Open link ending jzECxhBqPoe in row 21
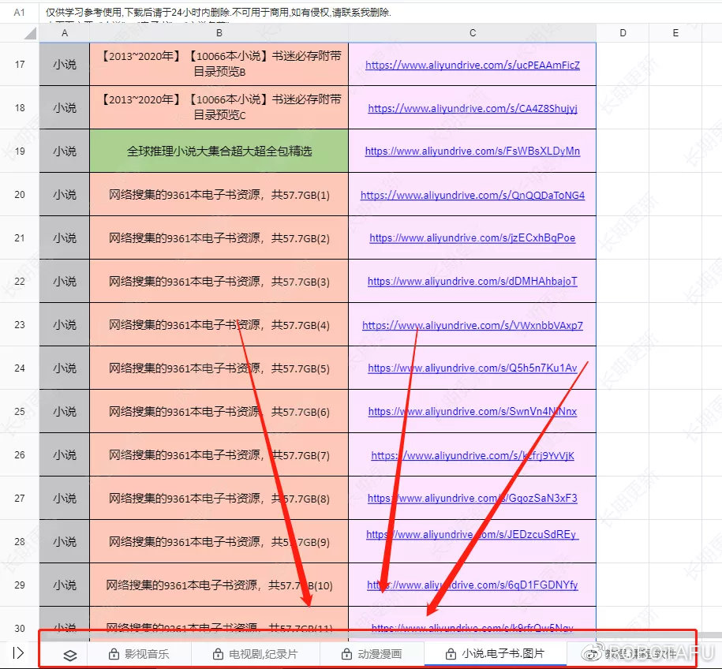The width and height of the screenshot is (722, 669). (x=473, y=238)
